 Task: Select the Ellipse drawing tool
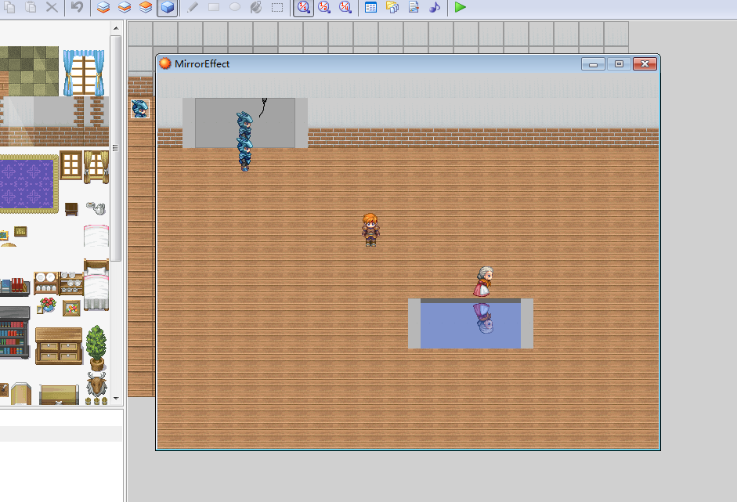(x=234, y=7)
